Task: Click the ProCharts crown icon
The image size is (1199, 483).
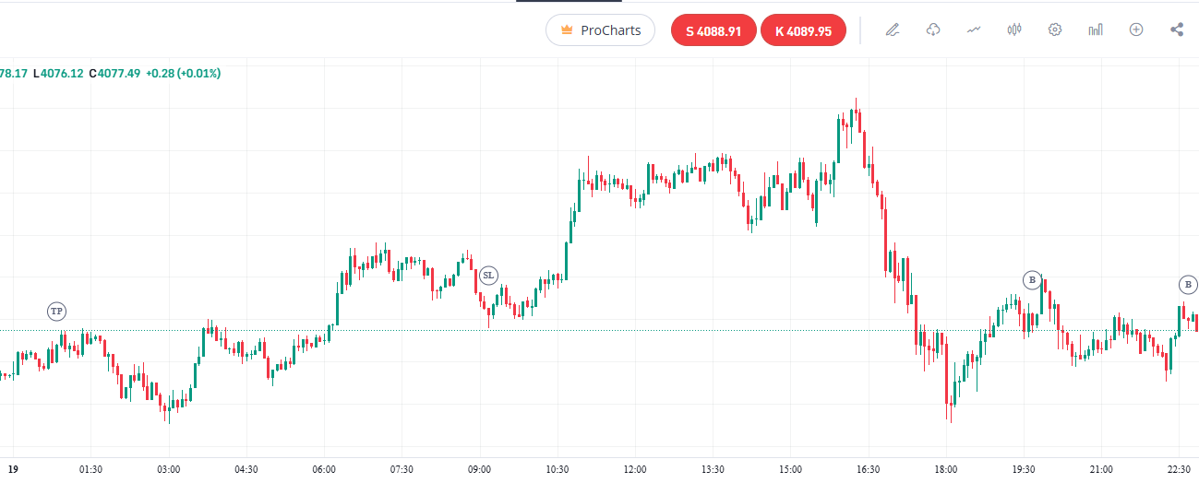Action: click(x=568, y=30)
